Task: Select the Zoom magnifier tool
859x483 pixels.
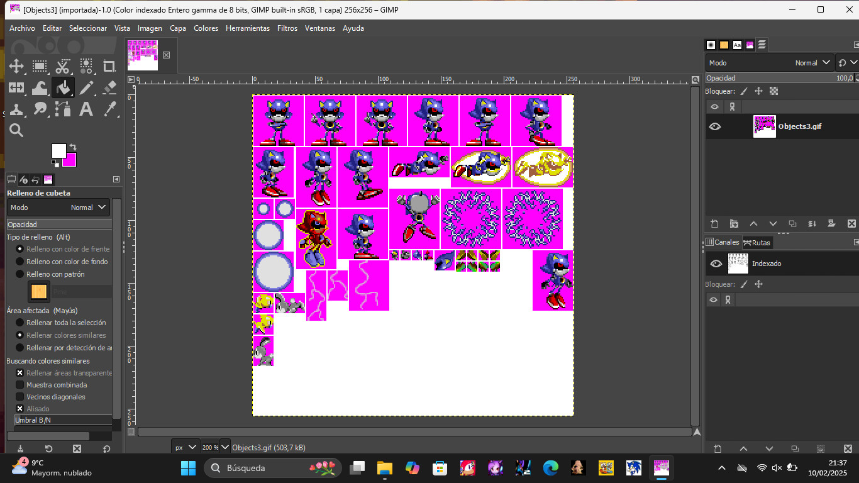Action: tap(16, 130)
